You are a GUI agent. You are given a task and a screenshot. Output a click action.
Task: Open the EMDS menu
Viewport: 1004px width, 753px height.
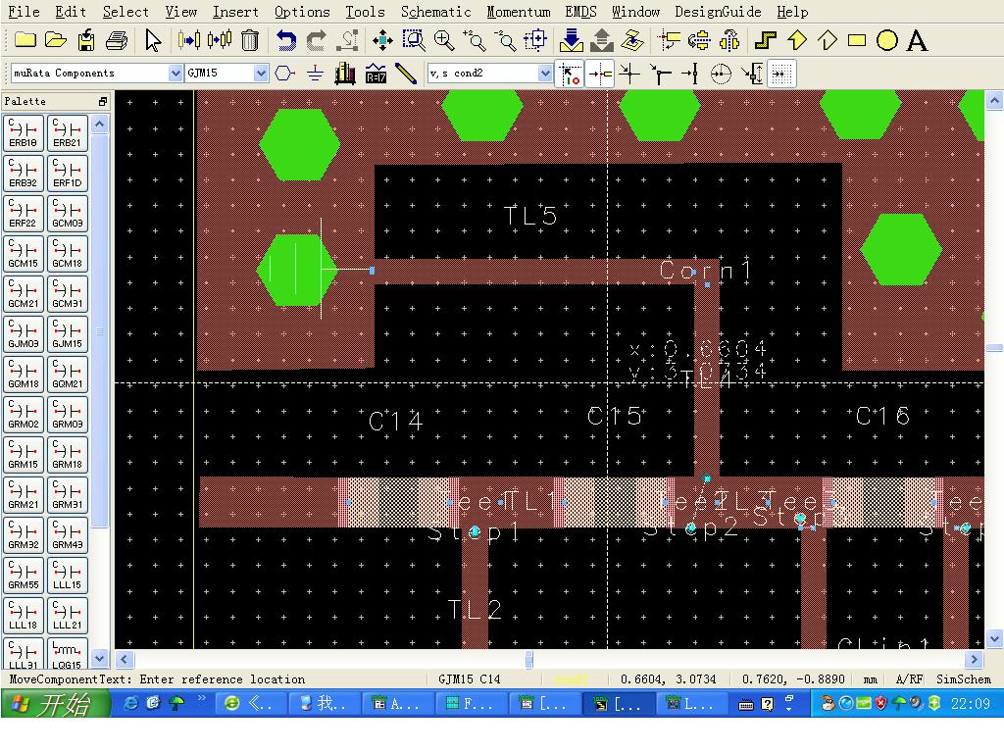click(580, 12)
